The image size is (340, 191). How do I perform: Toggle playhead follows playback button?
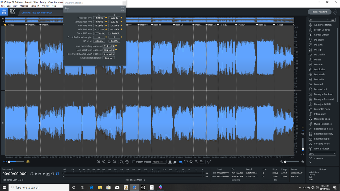click(57, 174)
